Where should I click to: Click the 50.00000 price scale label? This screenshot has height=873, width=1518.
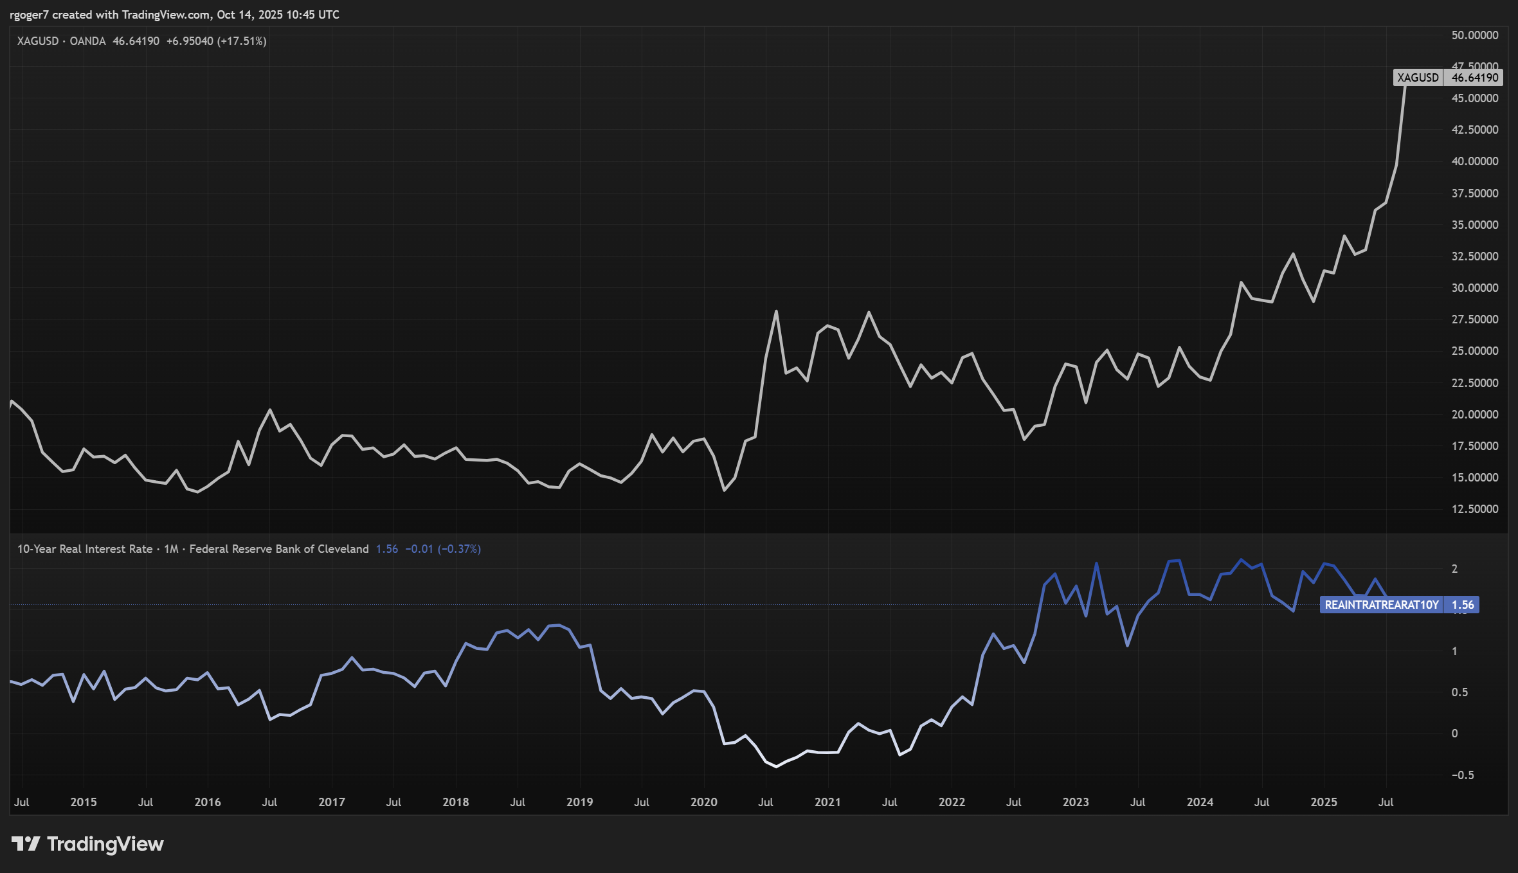(x=1474, y=35)
